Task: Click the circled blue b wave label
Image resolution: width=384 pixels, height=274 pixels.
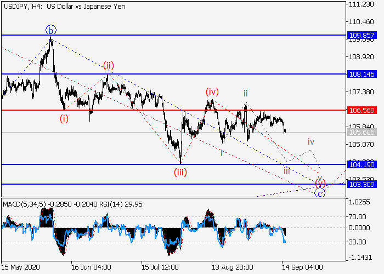Action: 50,30
